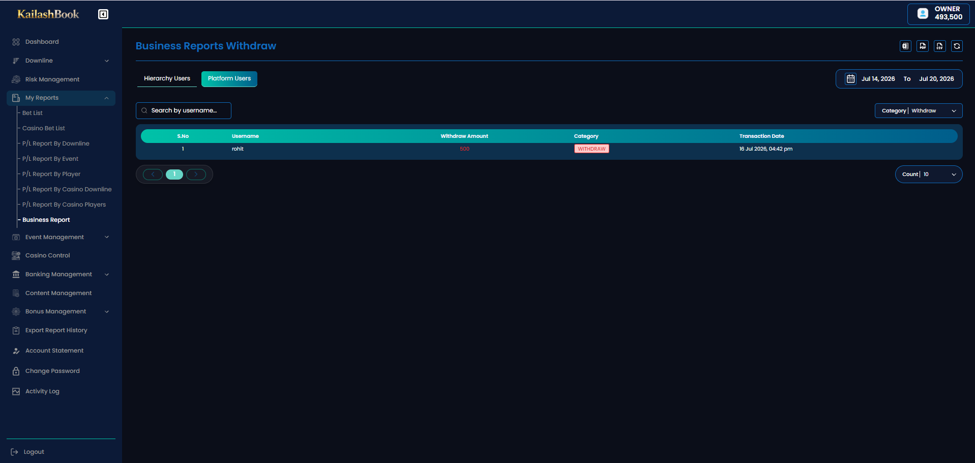Click page number 1 button
The height and width of the screenshot is (463, 975).
[x=174, y=175]
